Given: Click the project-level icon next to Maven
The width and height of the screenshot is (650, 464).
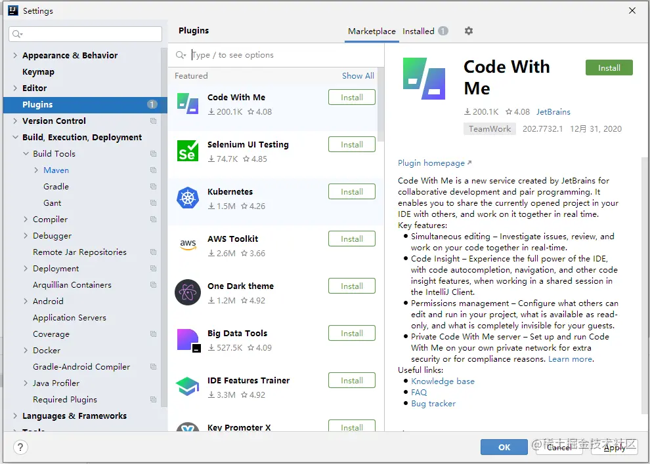Looking at the screenshot, I should click(x=154, y=170).
